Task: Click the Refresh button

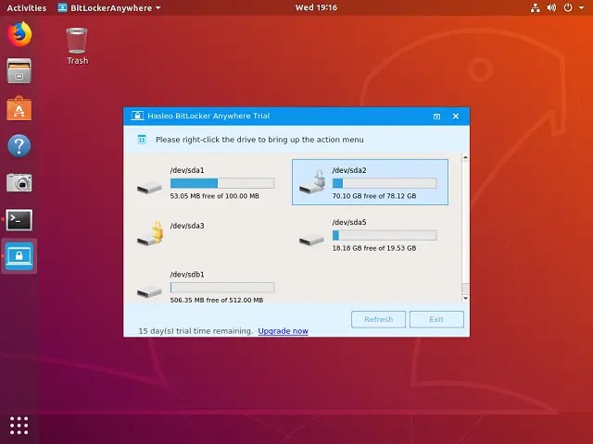Action: pyautogui.click(x=378, y=319)
